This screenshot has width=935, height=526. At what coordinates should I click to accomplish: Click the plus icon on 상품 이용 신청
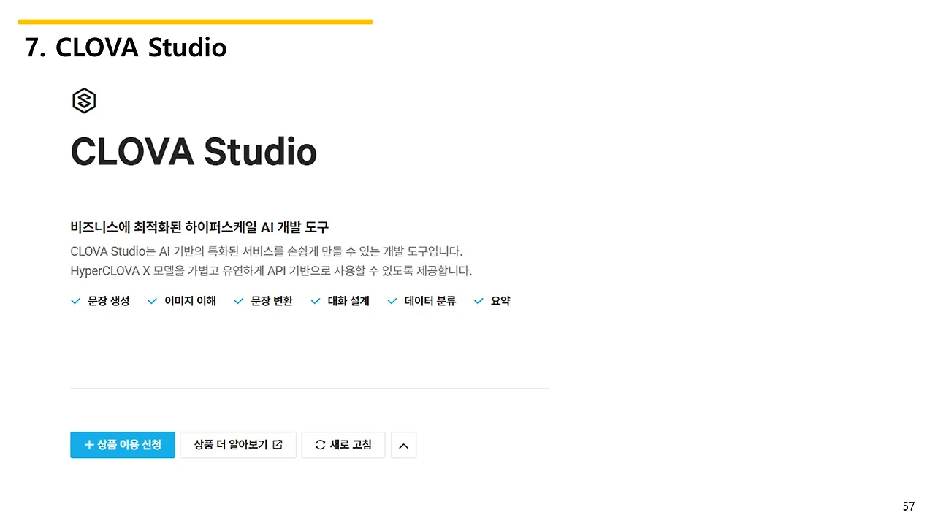[88, 444]
